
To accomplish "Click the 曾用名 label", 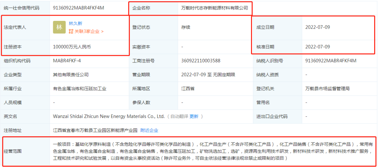I will tap(263, 103).
